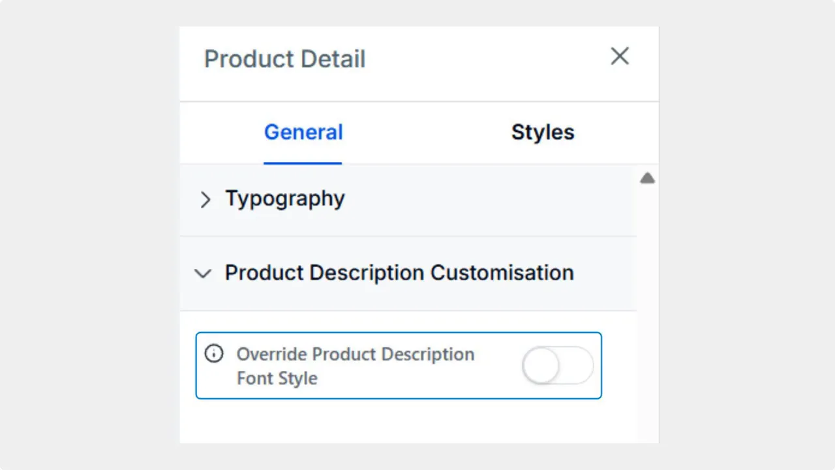Click the down chevron icon before Product Description Customisation
Image resolution: width=835 pixels, height=470 pixels.
point(203,274)
